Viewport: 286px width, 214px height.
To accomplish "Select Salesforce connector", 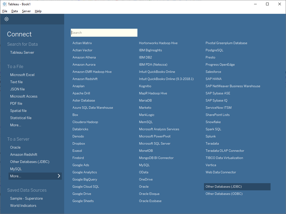I will click(213, 72).
